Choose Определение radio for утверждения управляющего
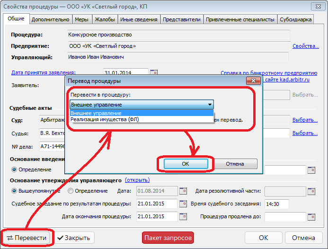 [x=71, y=191]
